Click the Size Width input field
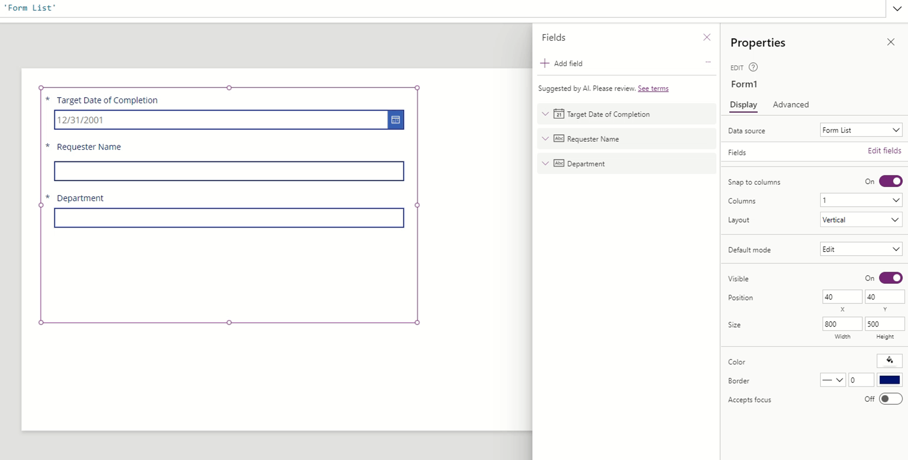 [x=842, y=324]
